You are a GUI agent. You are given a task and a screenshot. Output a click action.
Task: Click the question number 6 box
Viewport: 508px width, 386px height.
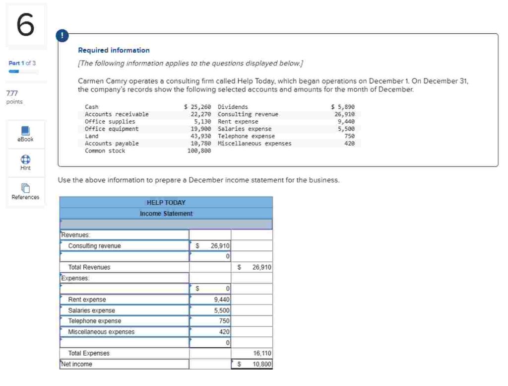tap(26, 25)
